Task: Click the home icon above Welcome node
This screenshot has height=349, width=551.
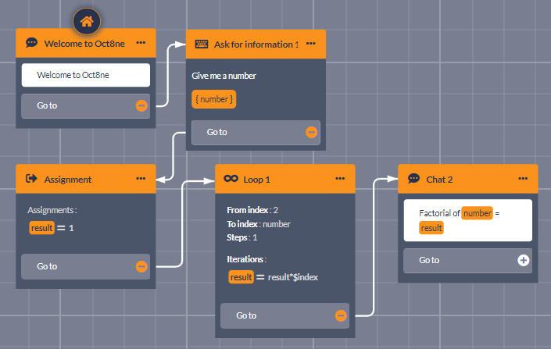Action: [87, 21]
